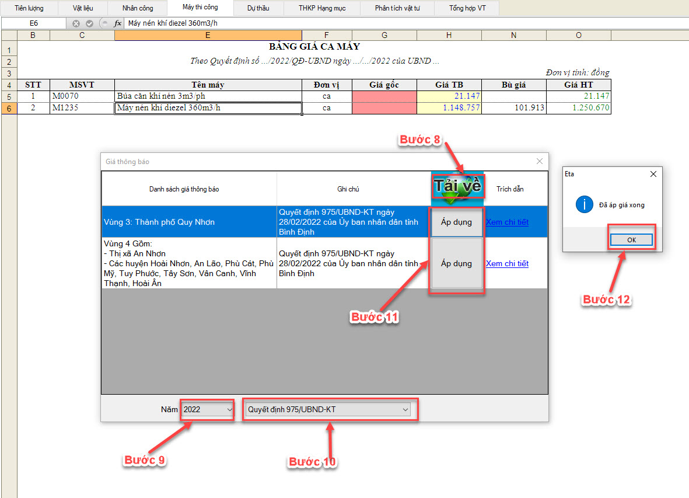Select the Máy thi công tab

tap(200, 7)
